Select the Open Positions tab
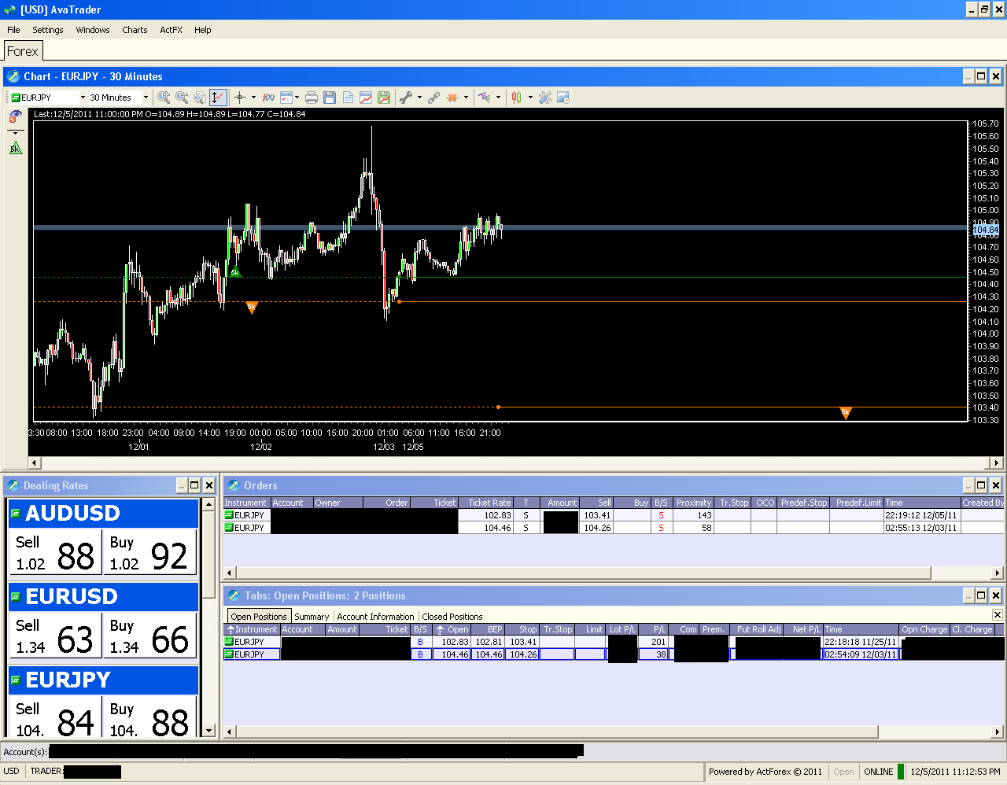This screenshot has width=1007, height=785. (259, 617)
